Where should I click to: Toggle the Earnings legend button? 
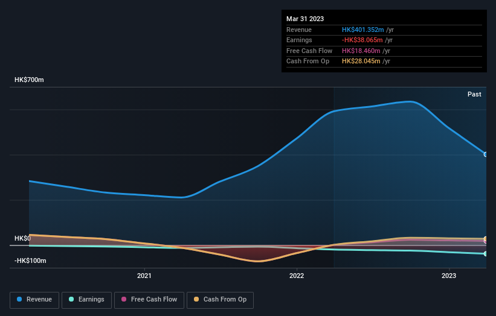click(86, 300)
